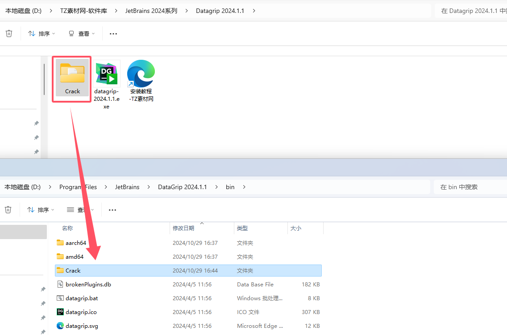Click datagrip.svg Edge icon
The width and height of the screenshot is (507, 335).
pos(60,326)
